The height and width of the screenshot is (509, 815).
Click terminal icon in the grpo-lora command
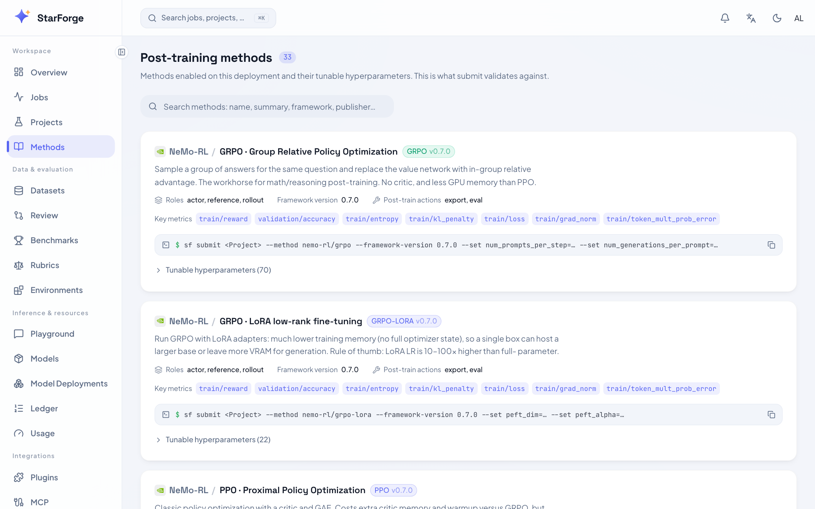(166, 415)
